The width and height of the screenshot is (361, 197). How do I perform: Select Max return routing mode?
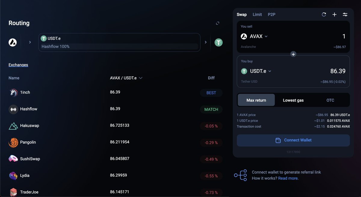click(x=256, y=100)
